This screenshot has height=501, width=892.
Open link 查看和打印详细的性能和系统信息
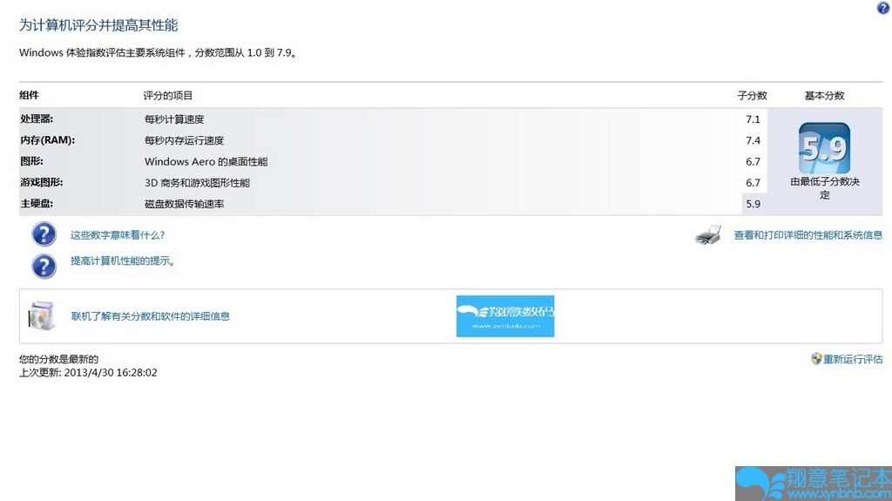[x=808, y=234]
